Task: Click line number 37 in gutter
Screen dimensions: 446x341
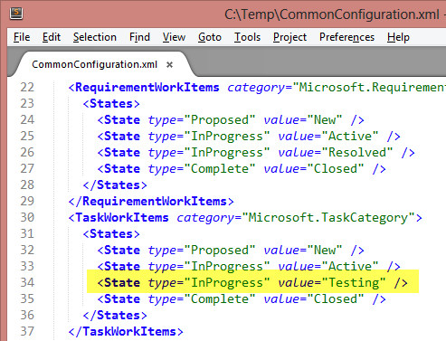Action: click(x=27, y=332)
